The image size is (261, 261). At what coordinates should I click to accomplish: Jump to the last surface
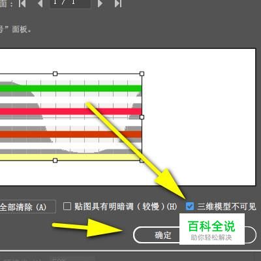(x=118, y=3)
